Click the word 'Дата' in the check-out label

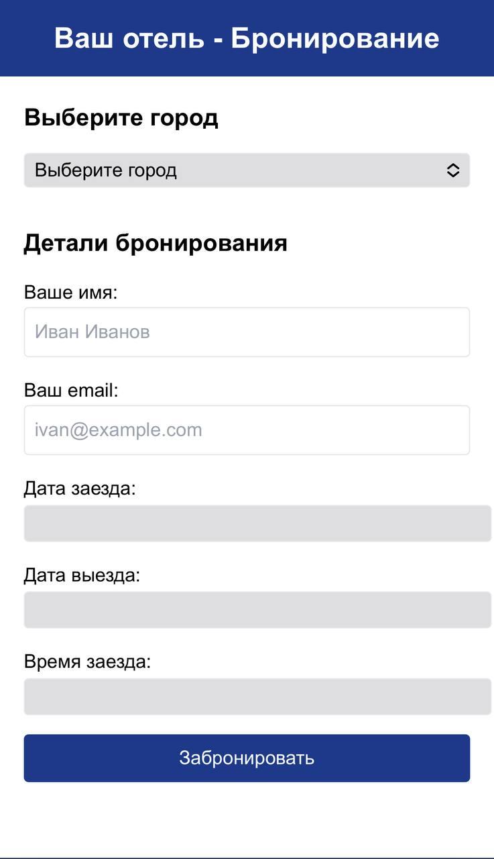pos(44,576)
